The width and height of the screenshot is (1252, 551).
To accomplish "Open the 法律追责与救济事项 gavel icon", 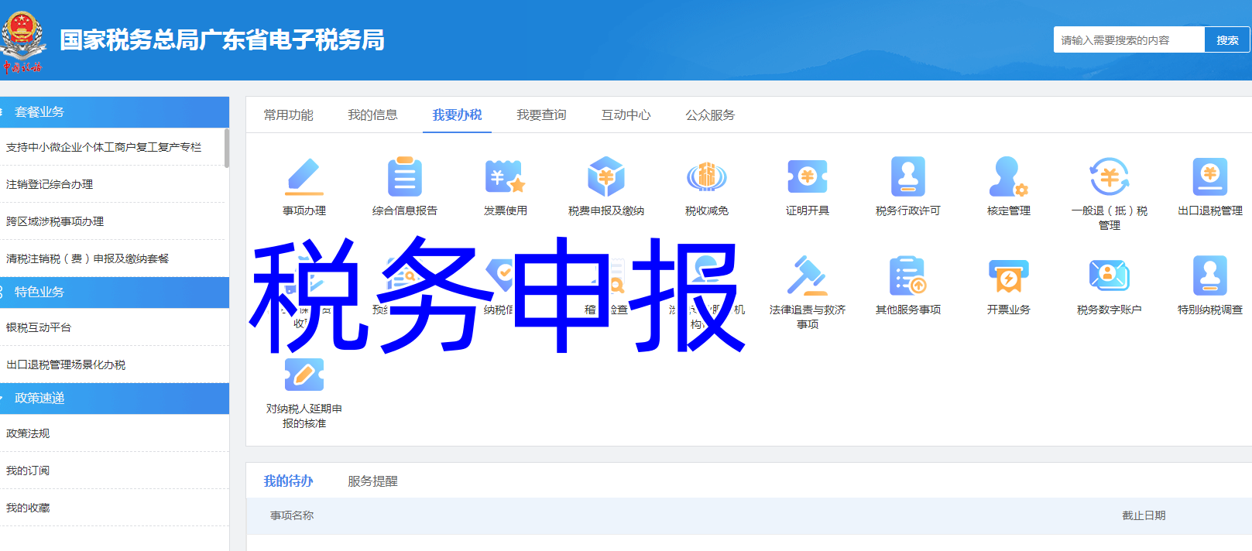I will (808, 276).
